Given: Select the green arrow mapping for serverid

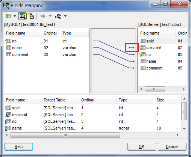Looking at the screenshot, I should click(132, 48).
